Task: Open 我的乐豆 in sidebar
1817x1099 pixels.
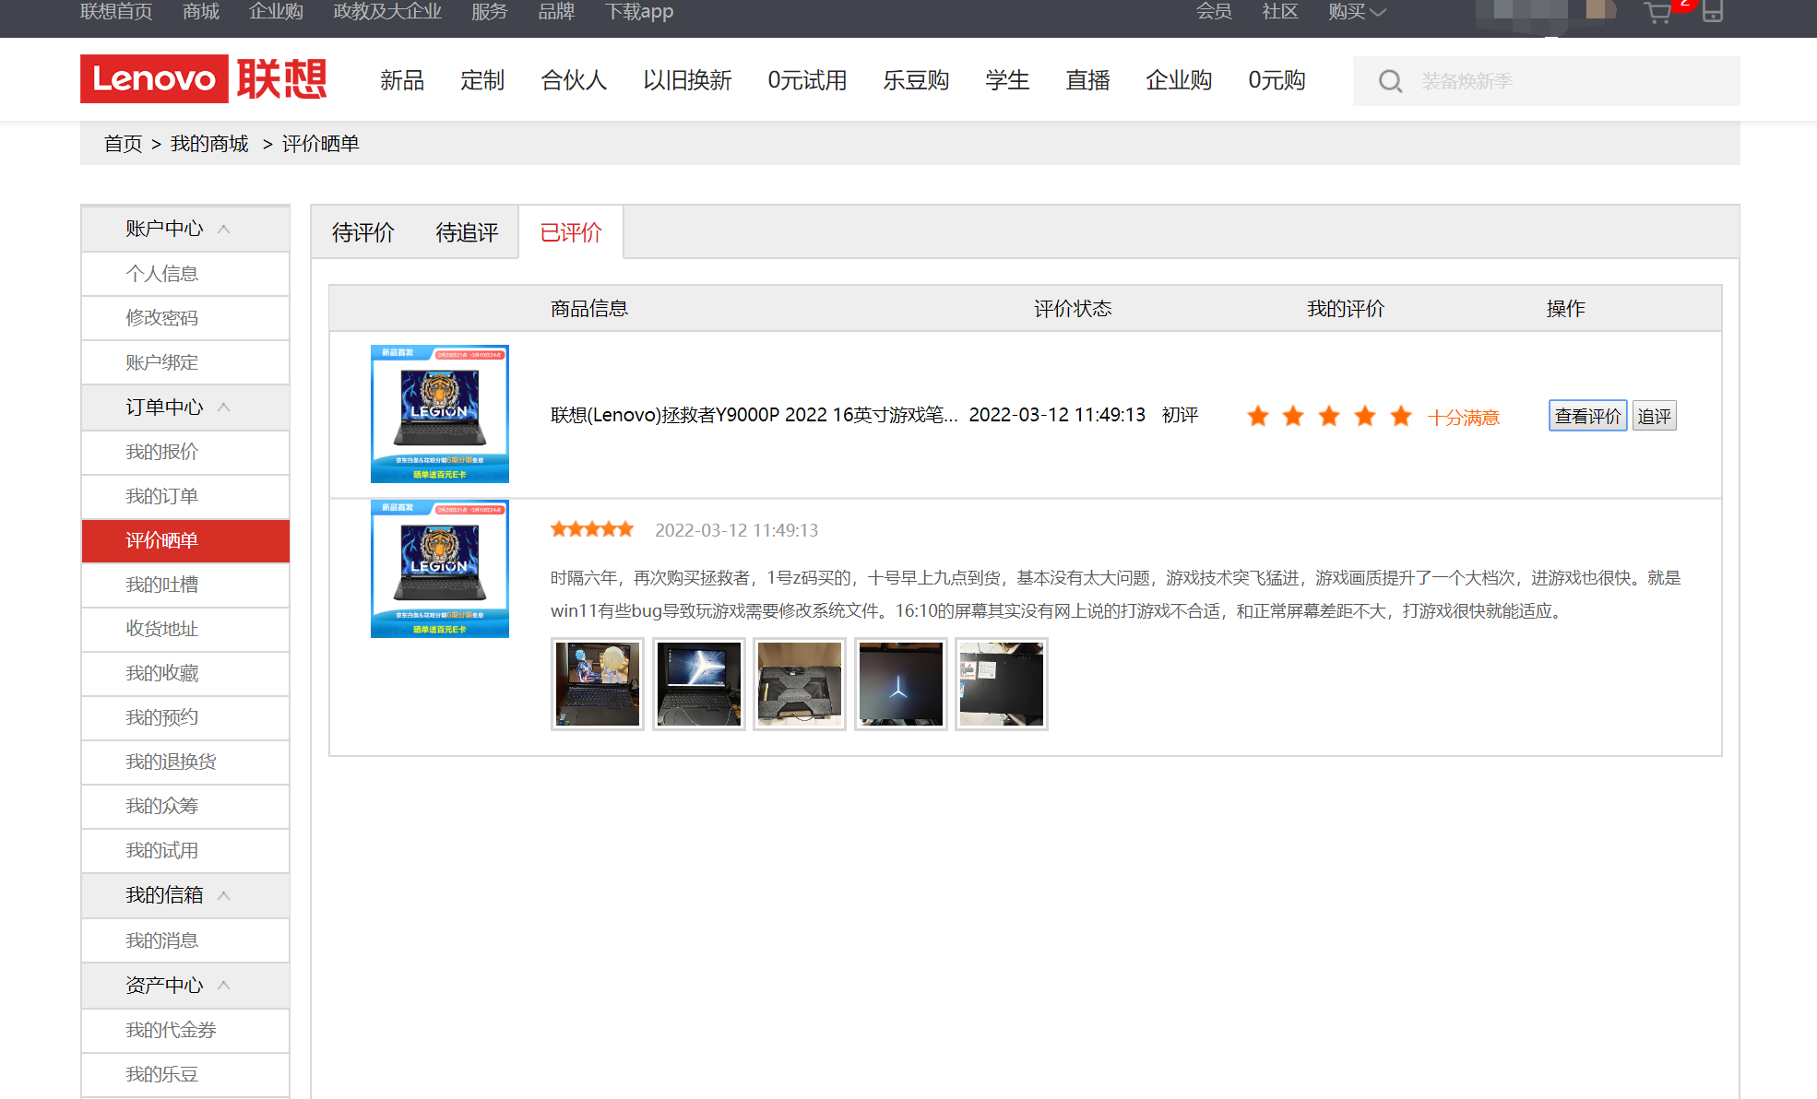Action: pos(185,1074)
